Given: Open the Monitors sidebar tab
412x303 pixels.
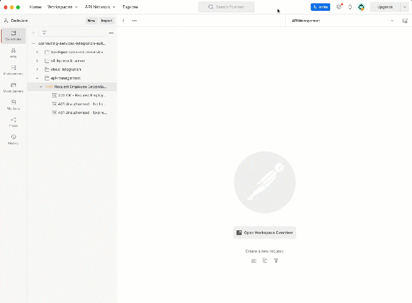Looking at the screenshot, I should coord(13,105).
